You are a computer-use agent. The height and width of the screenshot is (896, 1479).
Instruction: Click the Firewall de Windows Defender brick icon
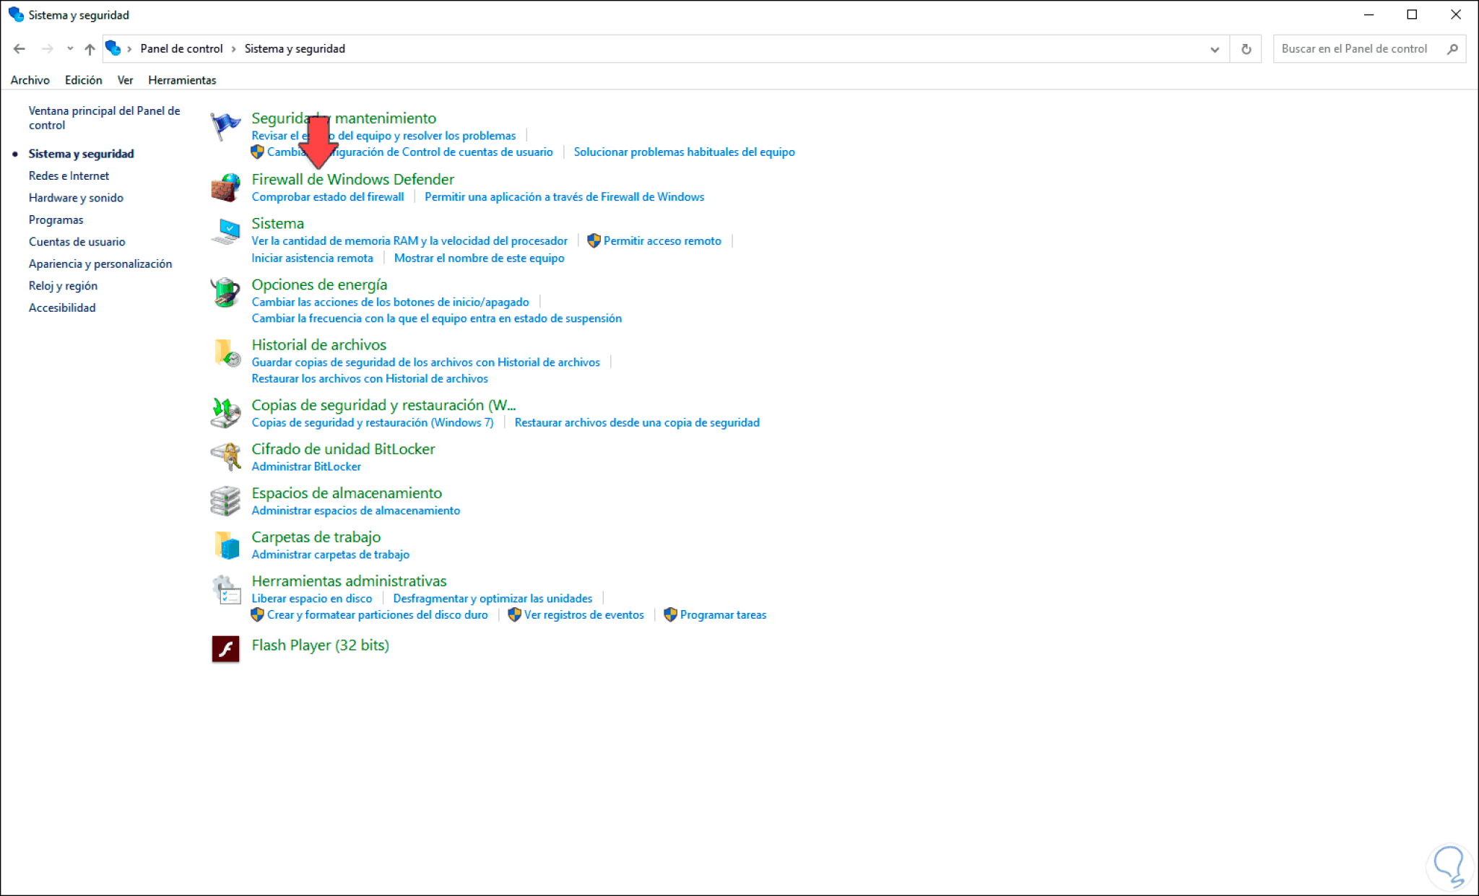point(225,188)
